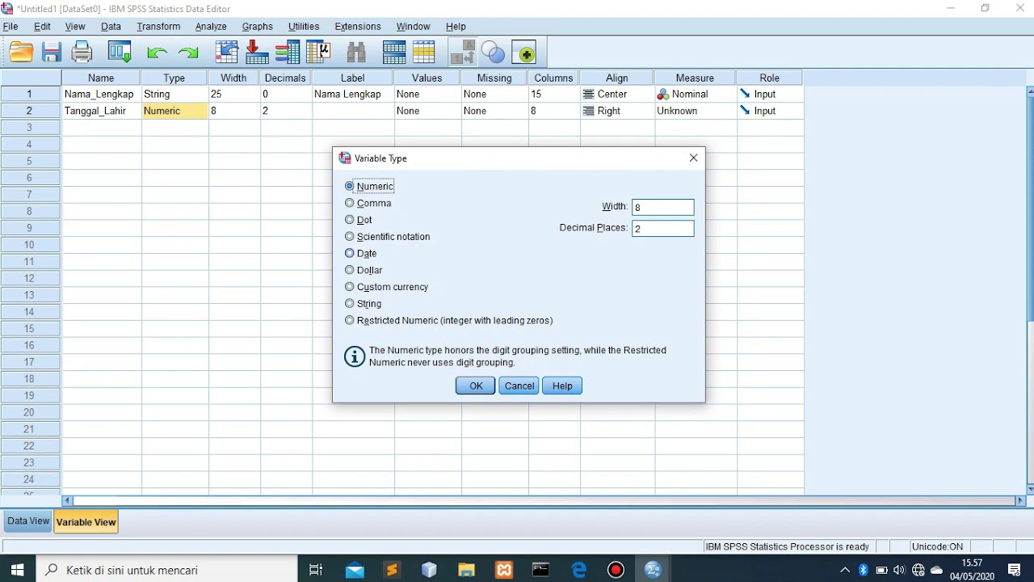Switch to the Data View tab
Screen dimensions: 1034x582
28,521
